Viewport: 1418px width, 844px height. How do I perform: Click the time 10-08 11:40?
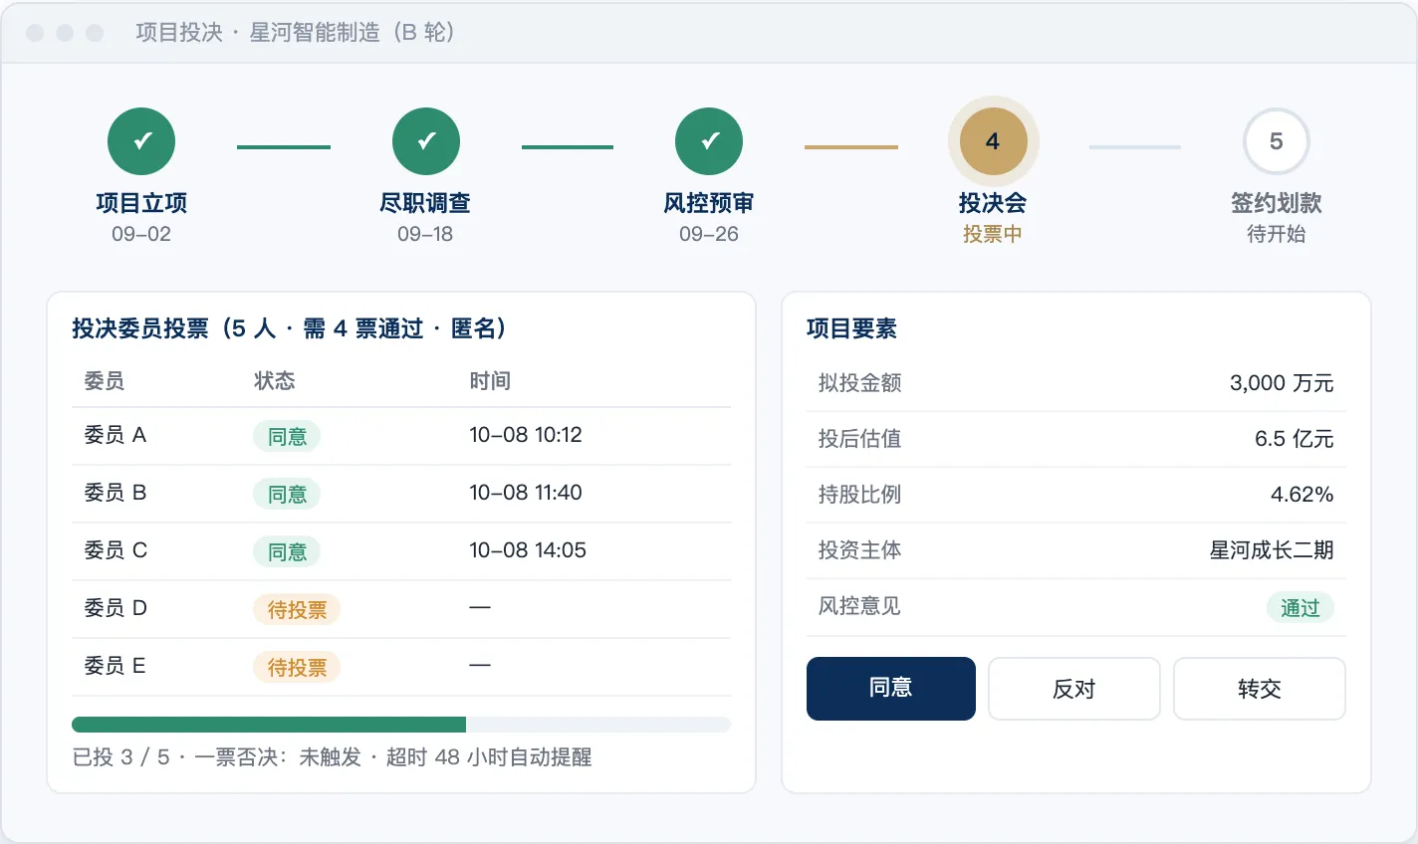pyautogui.click(x=526, y=493)
